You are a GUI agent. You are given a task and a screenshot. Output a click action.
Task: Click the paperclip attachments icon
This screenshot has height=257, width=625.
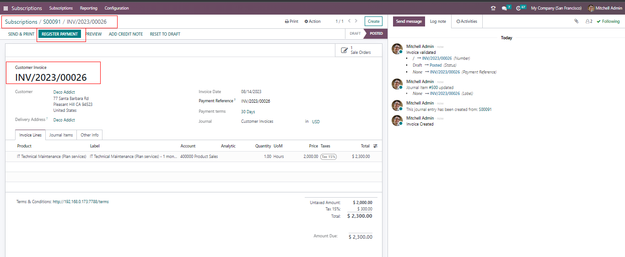tap(576, 21)
